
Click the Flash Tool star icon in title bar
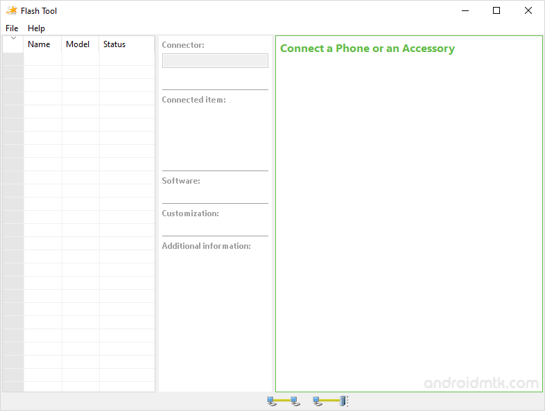click(x=12, y=10)
